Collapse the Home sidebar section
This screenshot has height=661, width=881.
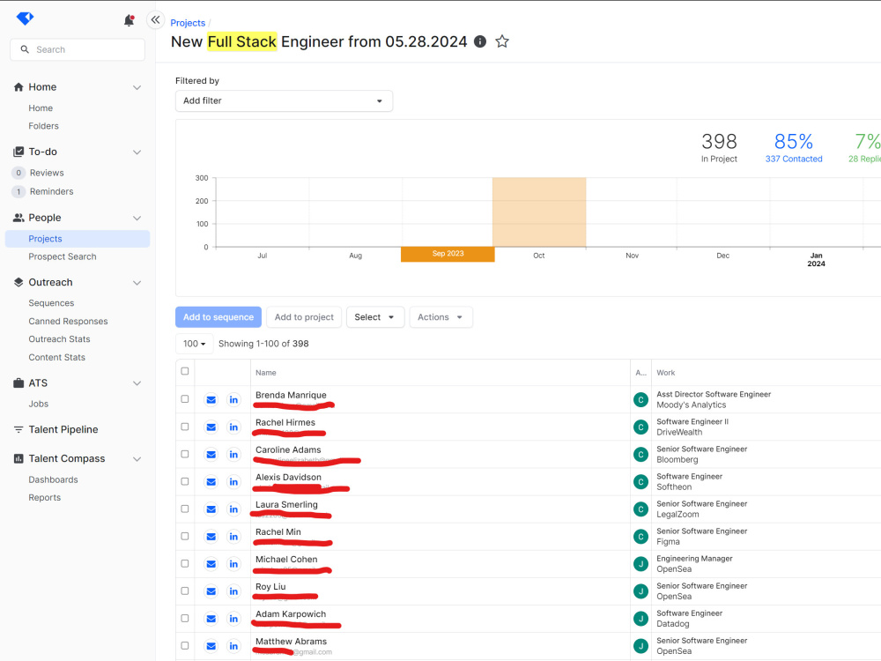click(137, 87)
